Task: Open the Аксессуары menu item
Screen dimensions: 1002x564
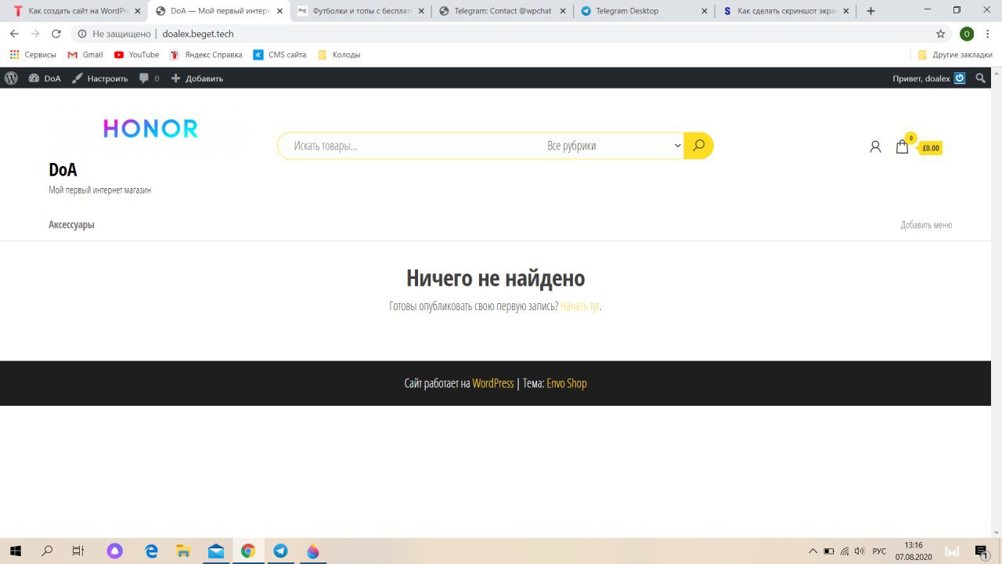Action: [71, 225]
